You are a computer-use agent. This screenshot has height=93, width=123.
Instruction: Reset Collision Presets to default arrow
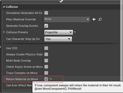pos(75,32)
